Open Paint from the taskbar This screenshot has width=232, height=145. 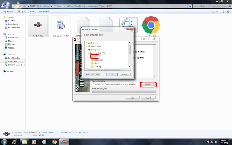point(44,142)
